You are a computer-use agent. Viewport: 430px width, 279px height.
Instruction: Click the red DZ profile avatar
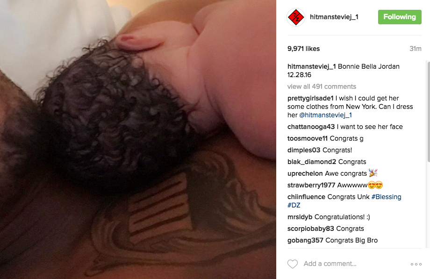coord(296,17)
